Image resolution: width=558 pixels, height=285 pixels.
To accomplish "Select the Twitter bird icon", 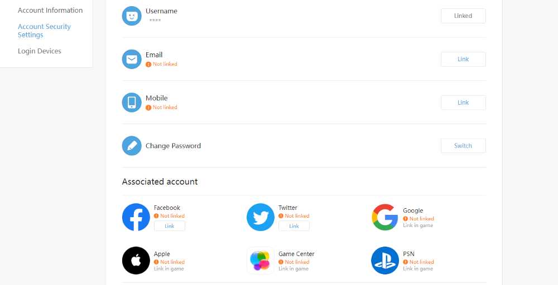I will coord(261,217).
